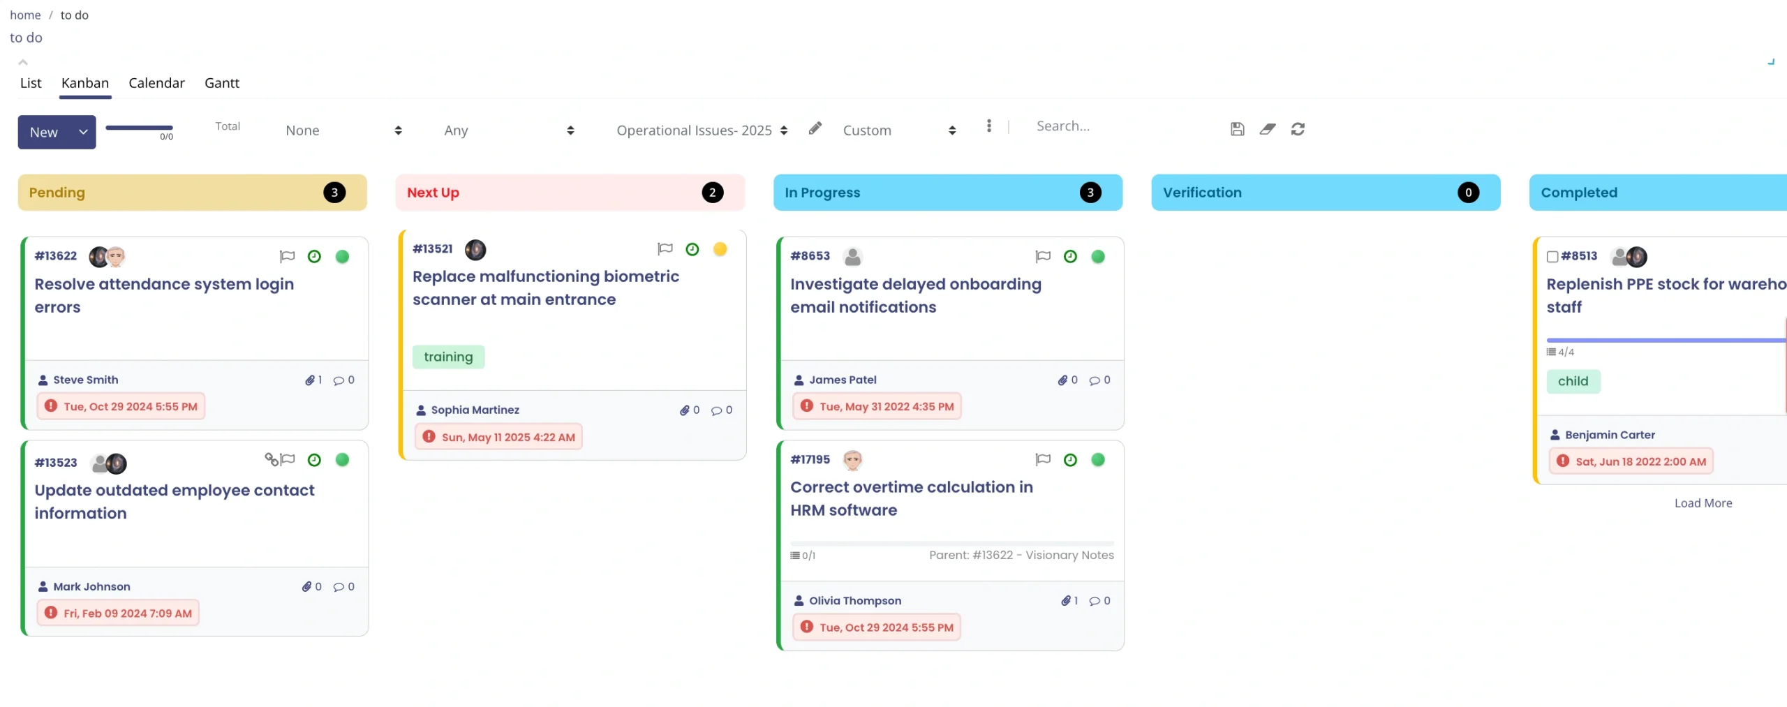Click the link icon on task #13523
Screen dimensions: 1787x707
click(x=271, y=459)
